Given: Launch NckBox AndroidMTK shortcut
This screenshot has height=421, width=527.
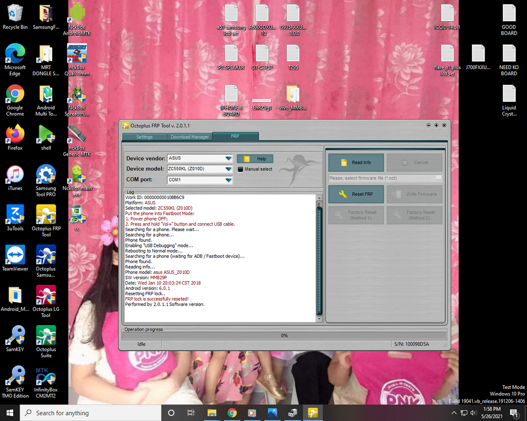Looking at the screenshot, I should point(77,19).
